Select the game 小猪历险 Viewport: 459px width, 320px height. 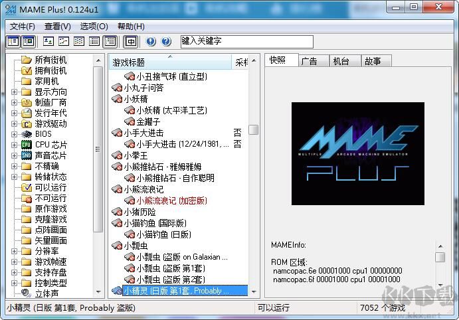click(139, 212)
